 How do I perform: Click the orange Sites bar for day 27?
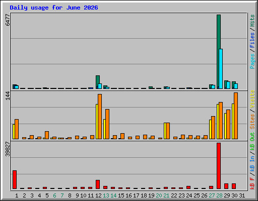point(213,128)
